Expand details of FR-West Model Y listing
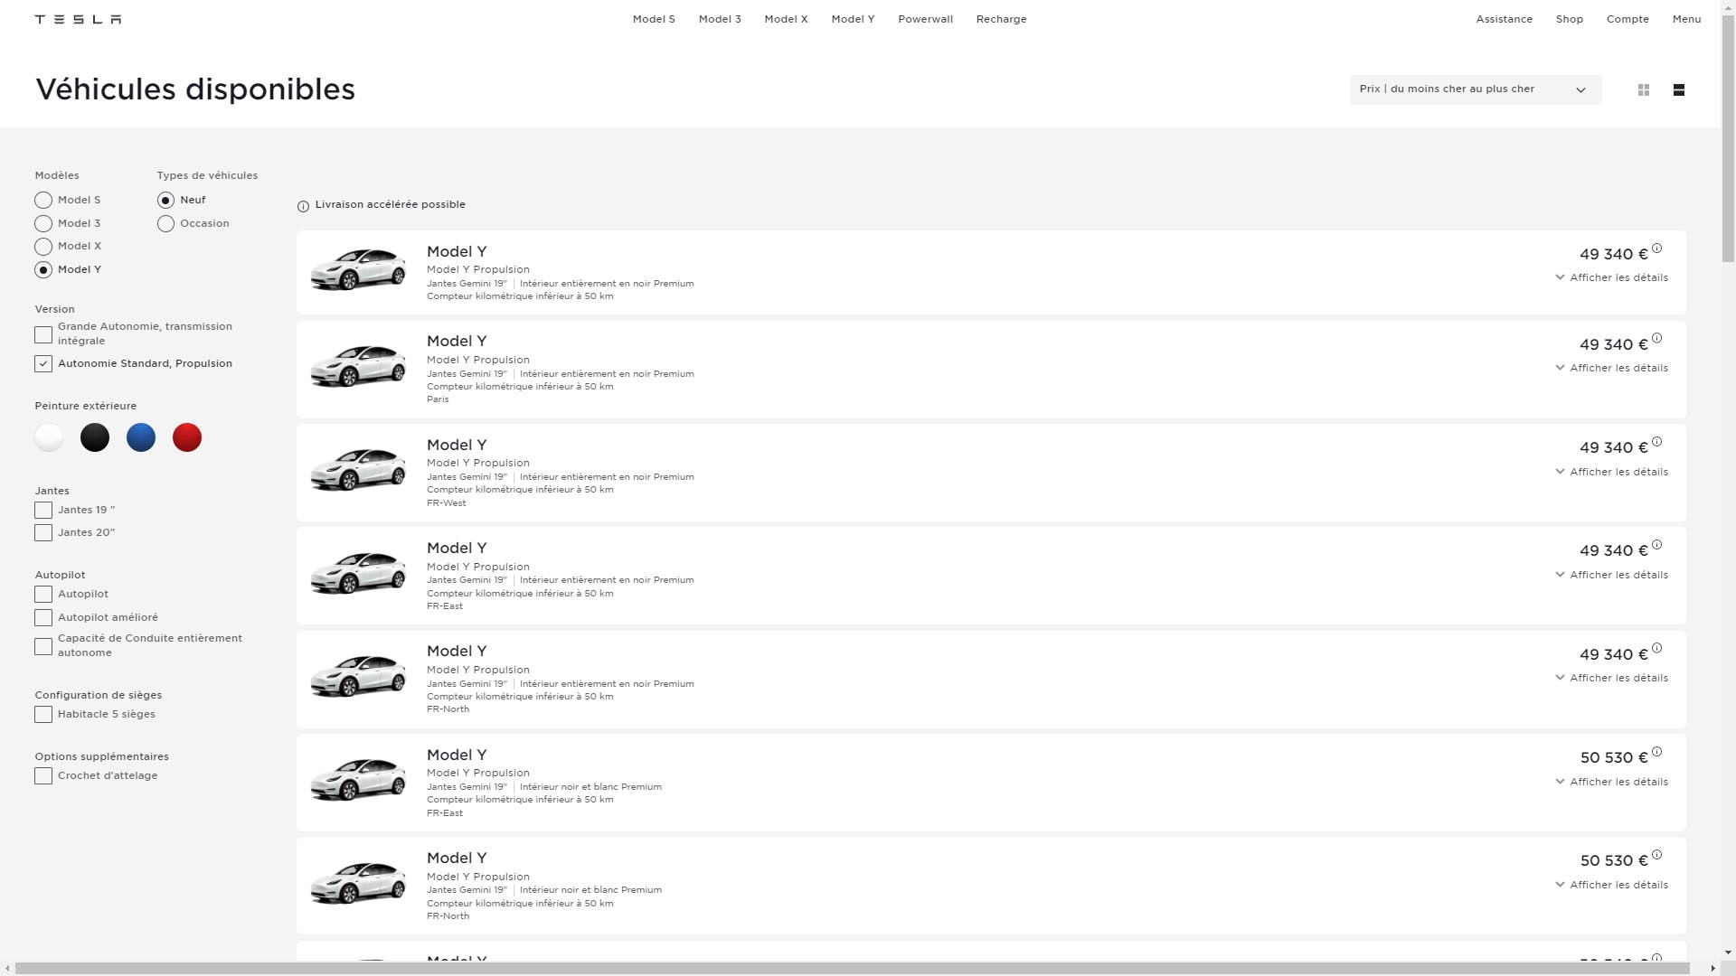Screen dimensions: 1736x976 pos(1612,472)
